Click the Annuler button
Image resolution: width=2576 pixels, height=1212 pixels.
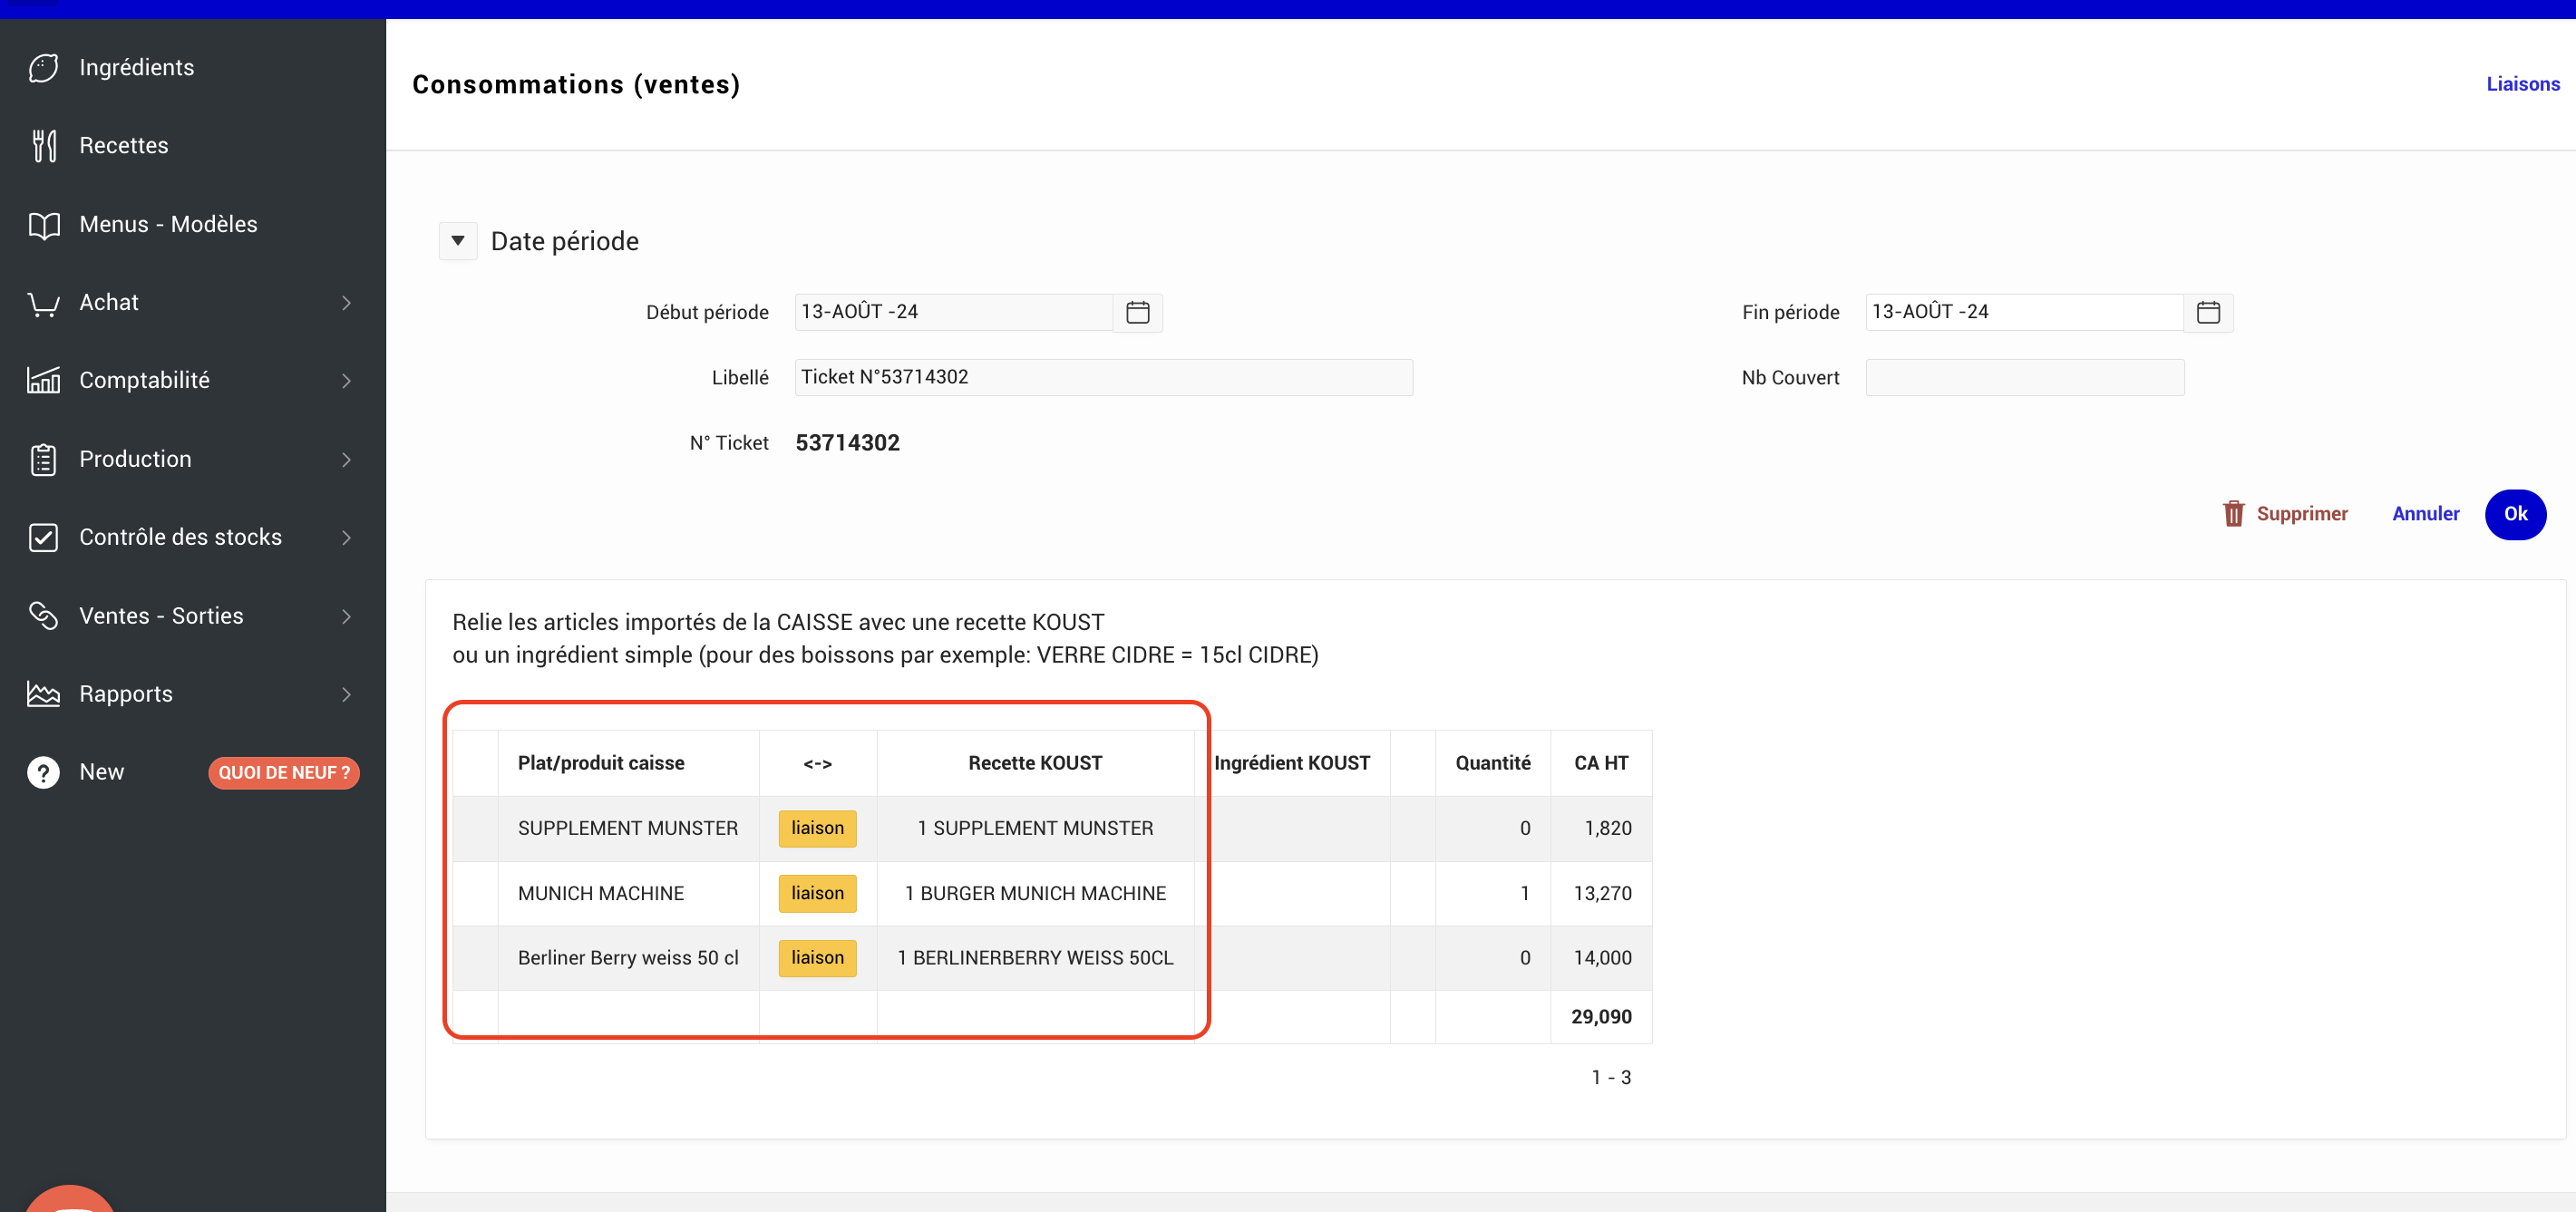pos(2425,514)
